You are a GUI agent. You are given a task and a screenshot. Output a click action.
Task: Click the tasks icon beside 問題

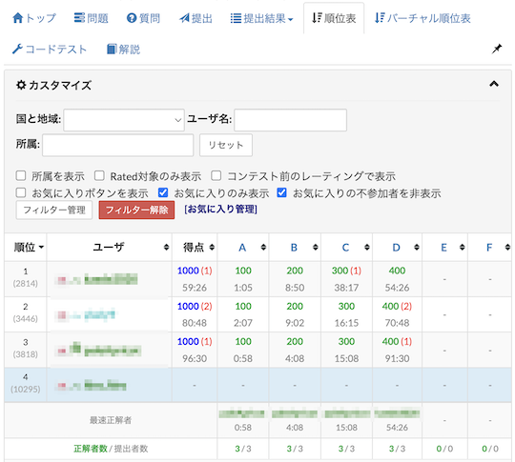[x=79, y=18]
